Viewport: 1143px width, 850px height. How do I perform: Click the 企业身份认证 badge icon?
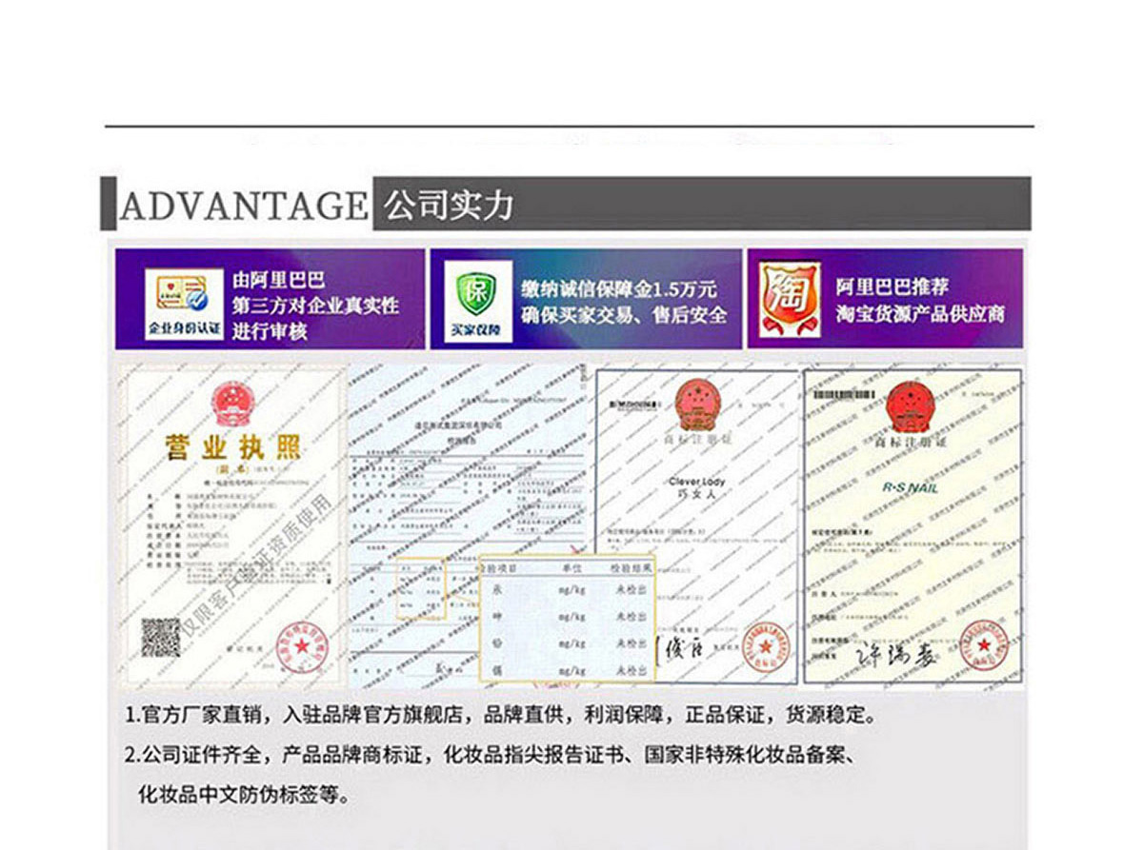[184, 302]
